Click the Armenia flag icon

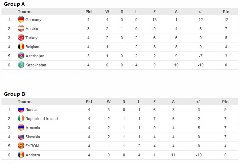point(21,127)
